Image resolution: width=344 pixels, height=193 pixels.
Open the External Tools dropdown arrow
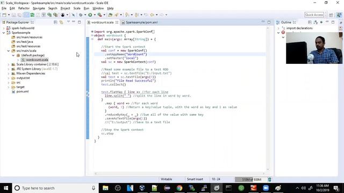click(104, 15)
